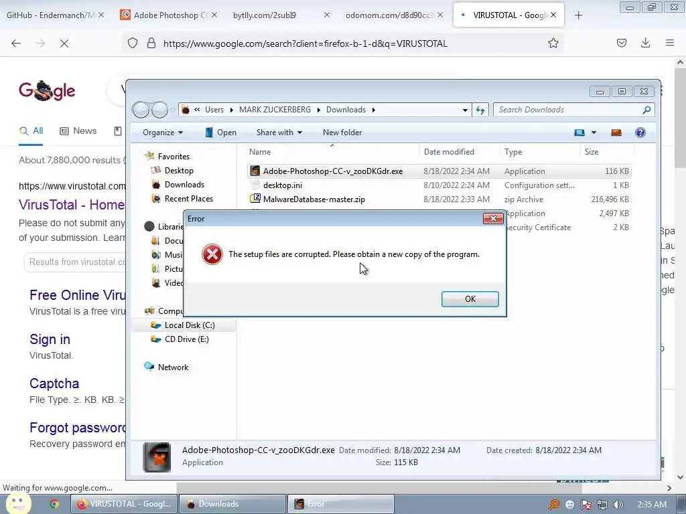Click the refresh button beside address bar
The width and height of the screenshot is (686, 514).
coord(480,110)
